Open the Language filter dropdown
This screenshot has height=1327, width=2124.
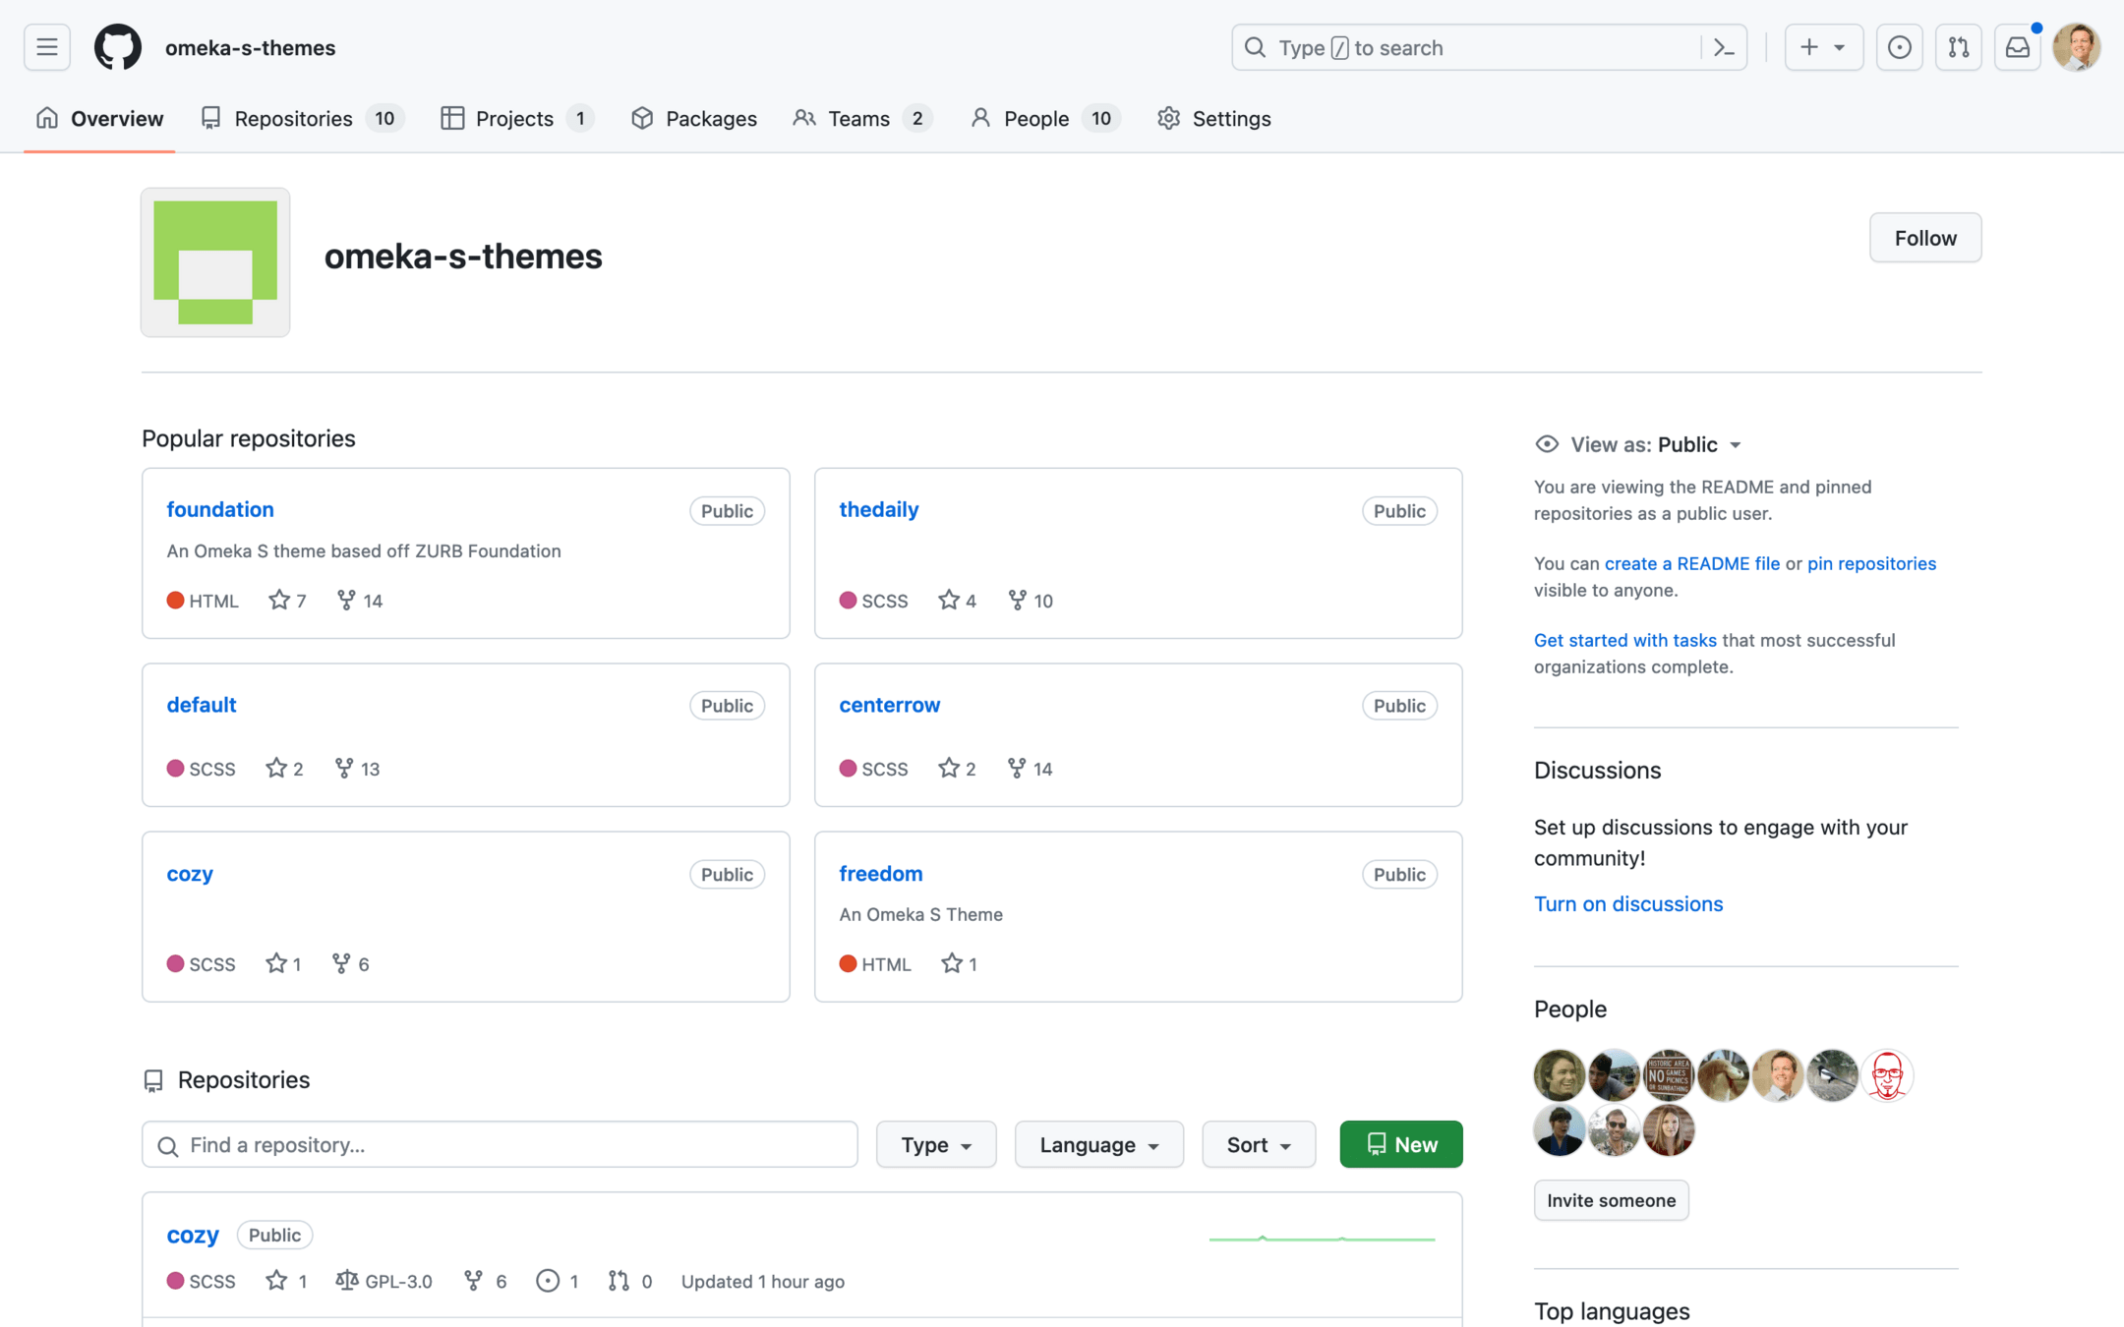coord(1098,1144)
